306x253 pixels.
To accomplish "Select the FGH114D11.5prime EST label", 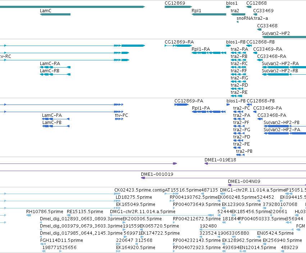I will pyautogui.click(x=61, y=240).
